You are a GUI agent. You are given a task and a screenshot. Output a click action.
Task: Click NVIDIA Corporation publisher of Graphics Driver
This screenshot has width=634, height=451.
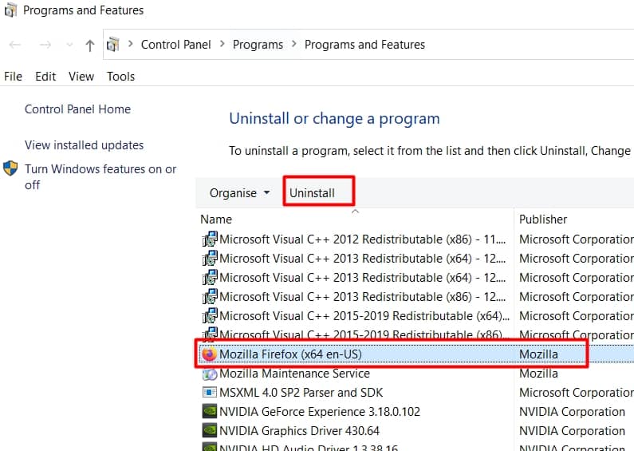(572, 431)
